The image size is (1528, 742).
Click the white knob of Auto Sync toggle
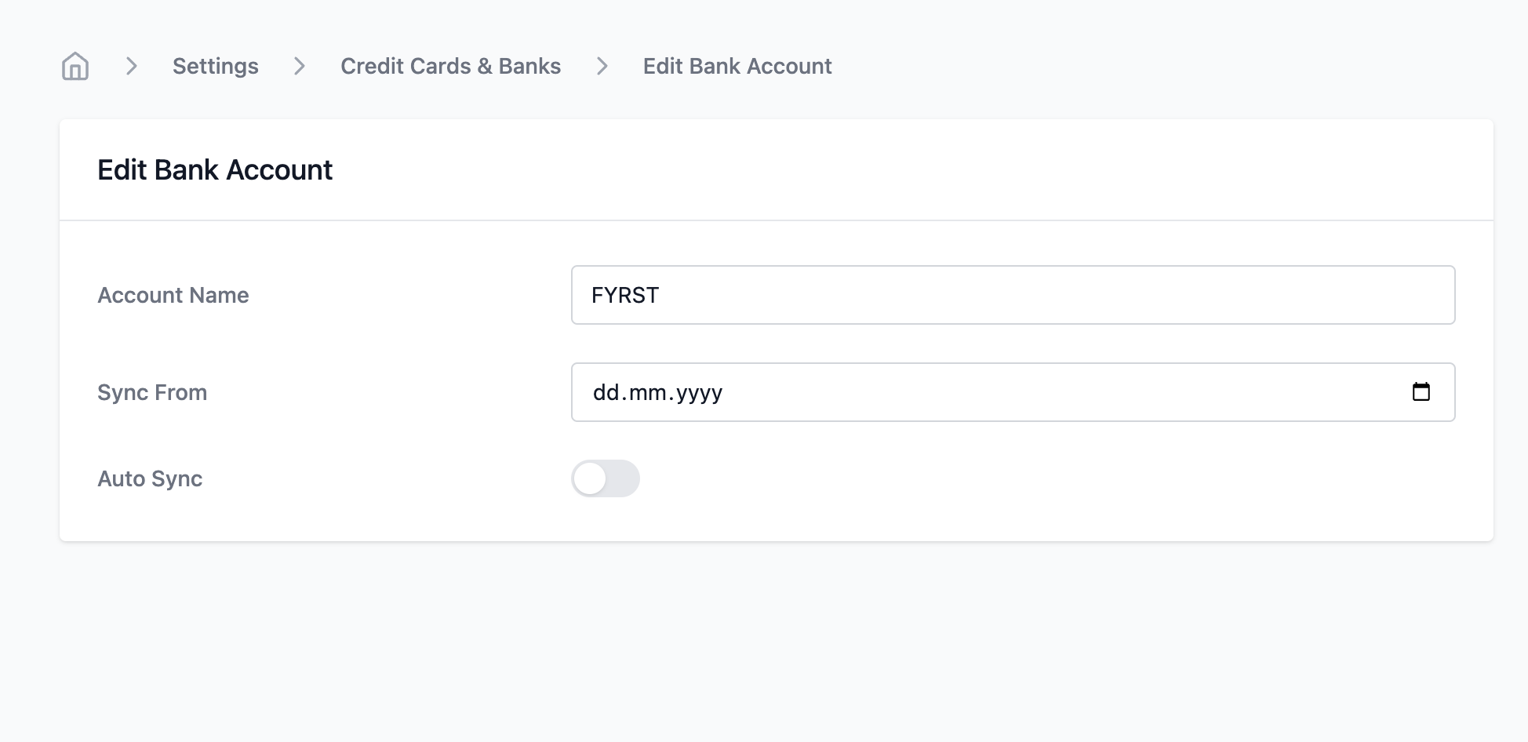[590, 478]
